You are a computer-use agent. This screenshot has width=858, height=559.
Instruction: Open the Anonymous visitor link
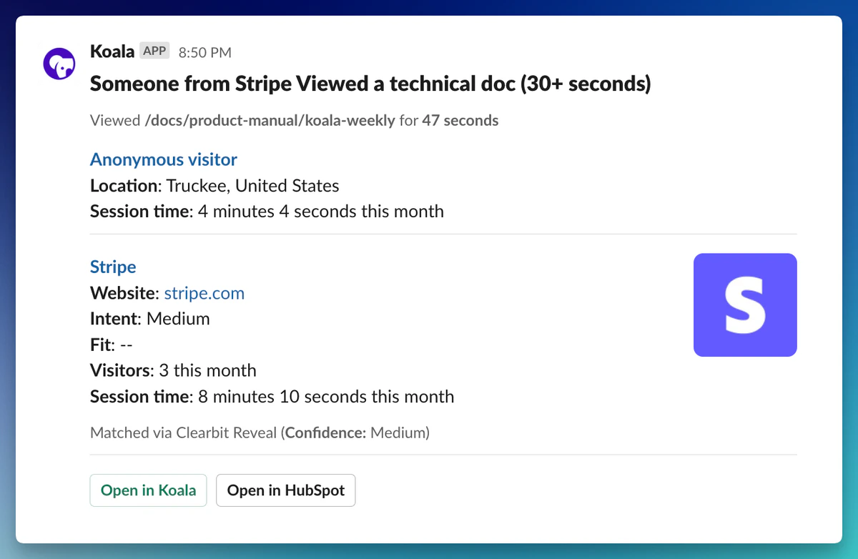point(164,159)
